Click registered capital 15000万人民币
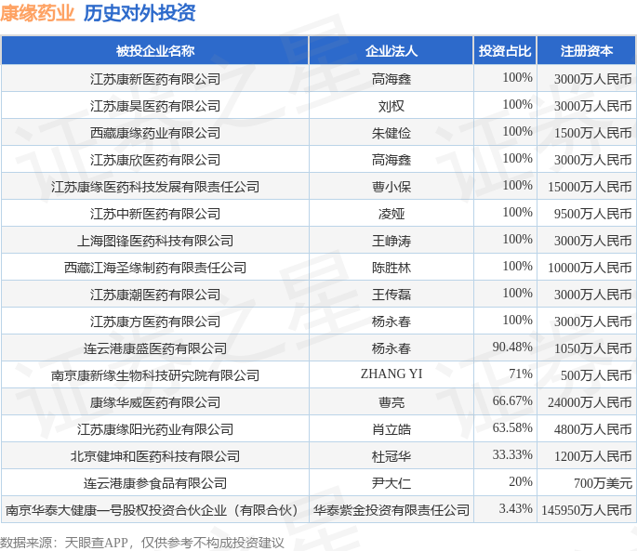This screenshot has width=637, height=551. pyautogui.click(x=590, y=187)
